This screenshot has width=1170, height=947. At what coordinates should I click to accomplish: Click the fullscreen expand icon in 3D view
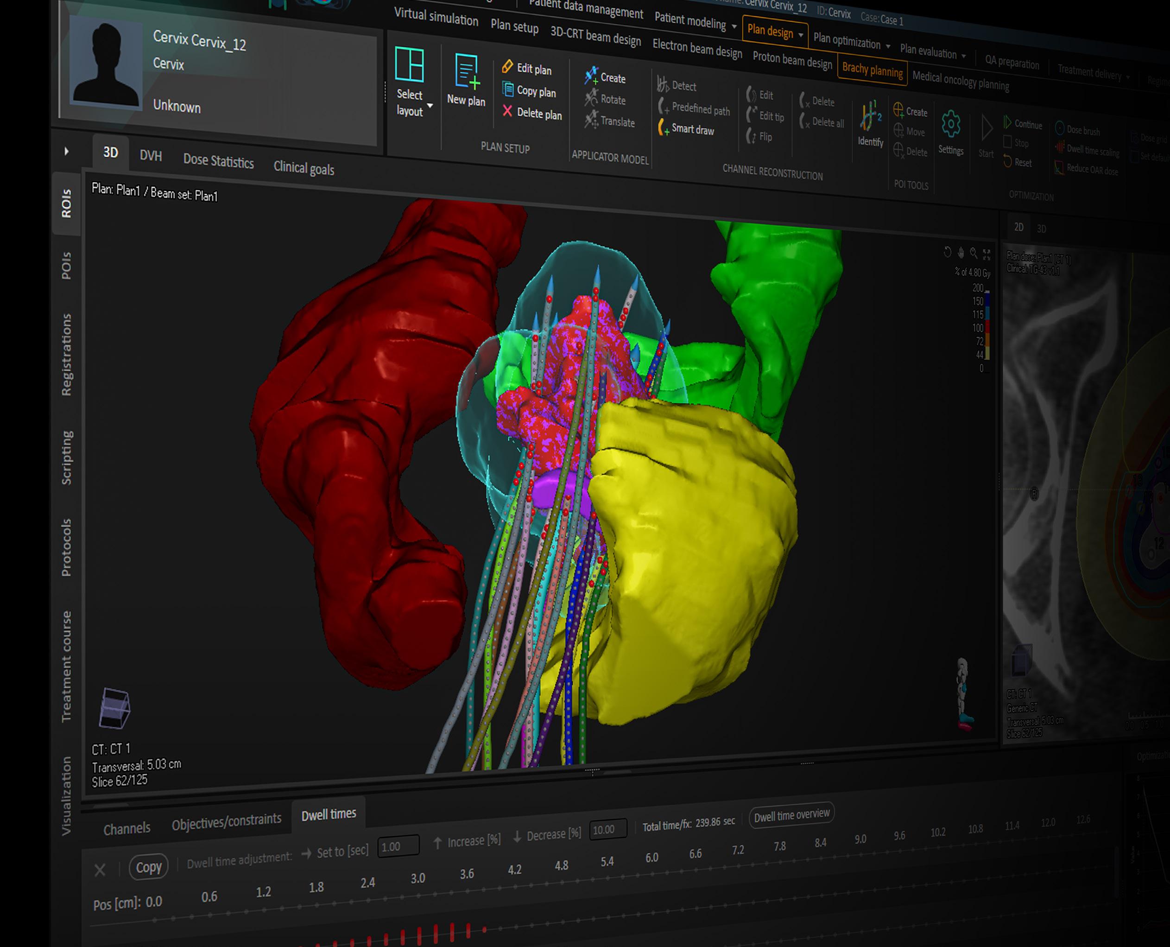987,254
